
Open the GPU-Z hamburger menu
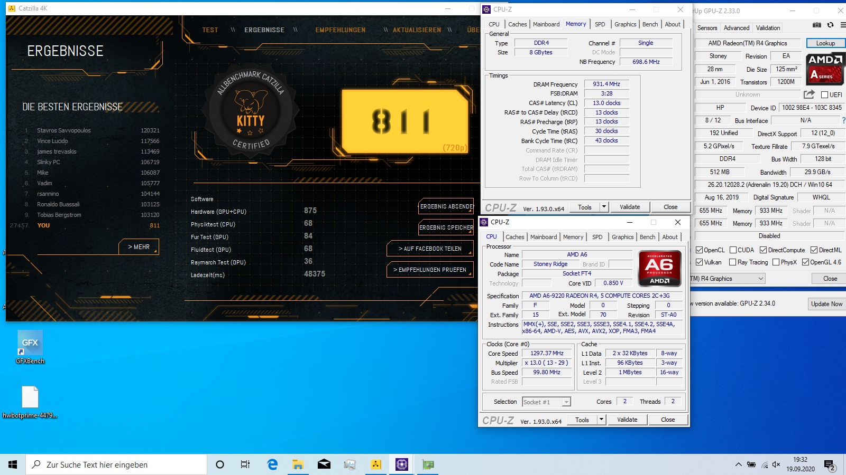pos(843,25)
